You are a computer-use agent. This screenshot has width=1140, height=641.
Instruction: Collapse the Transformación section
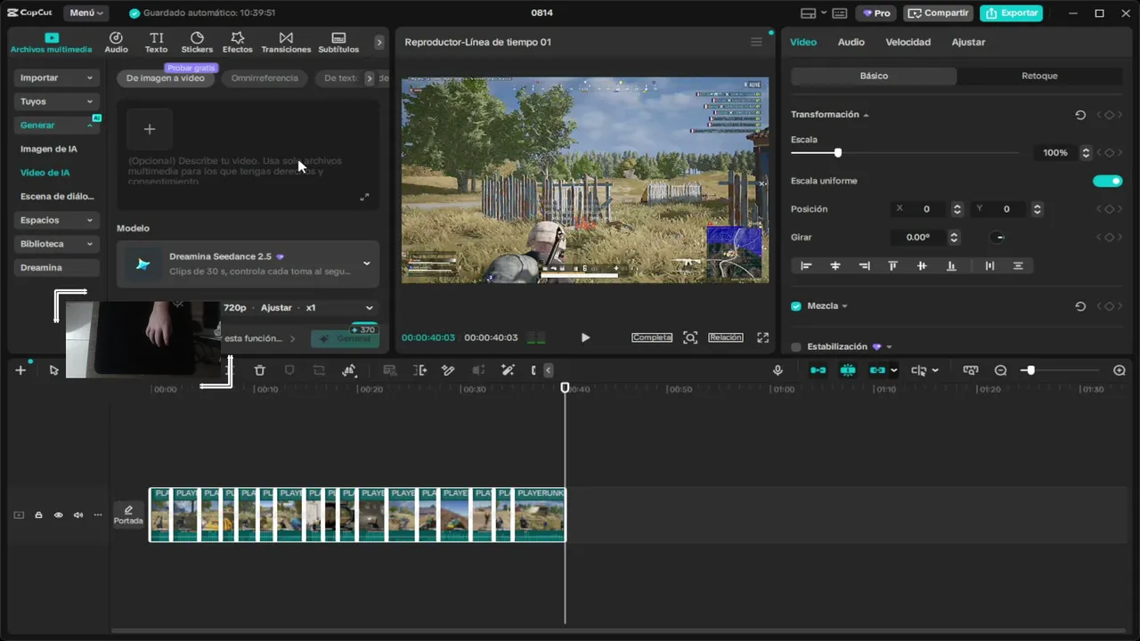click(x=866, y=115)
